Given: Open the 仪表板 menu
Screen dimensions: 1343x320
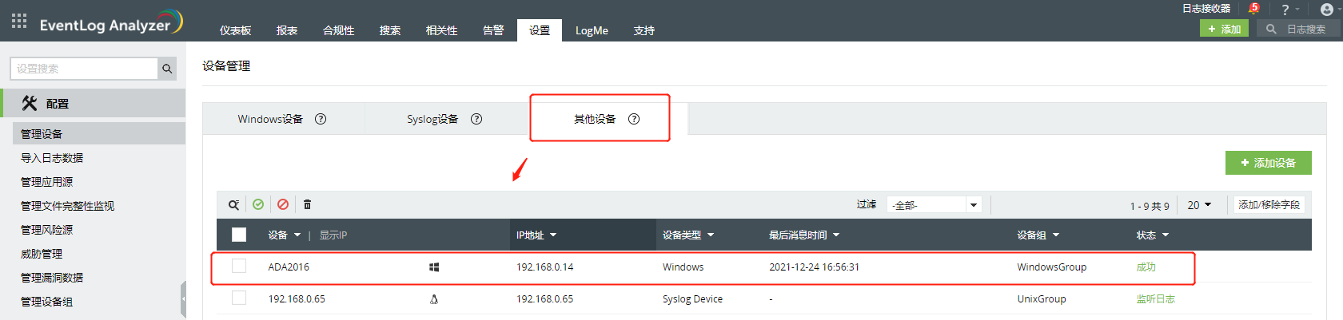Looking at the screenshot, I should pyautogui.click(x=236, y=30).
